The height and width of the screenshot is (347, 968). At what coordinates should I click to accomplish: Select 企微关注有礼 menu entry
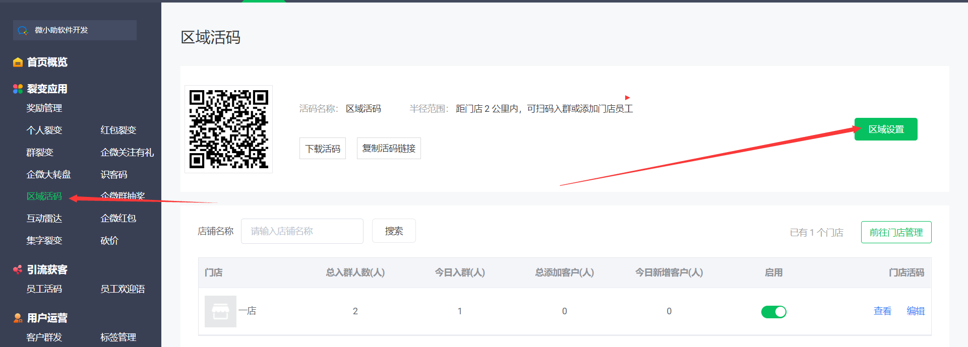127,153
